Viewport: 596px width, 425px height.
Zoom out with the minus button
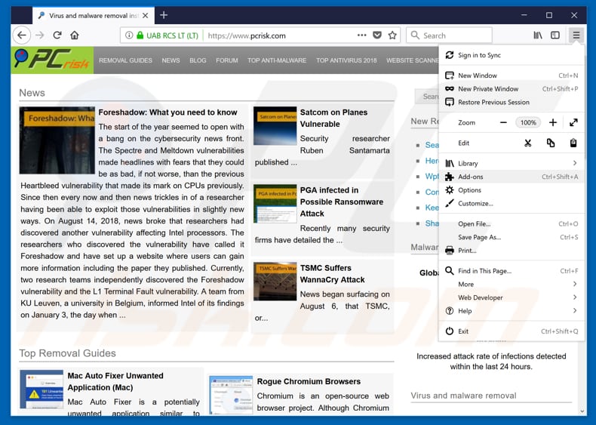pos(503,122)
